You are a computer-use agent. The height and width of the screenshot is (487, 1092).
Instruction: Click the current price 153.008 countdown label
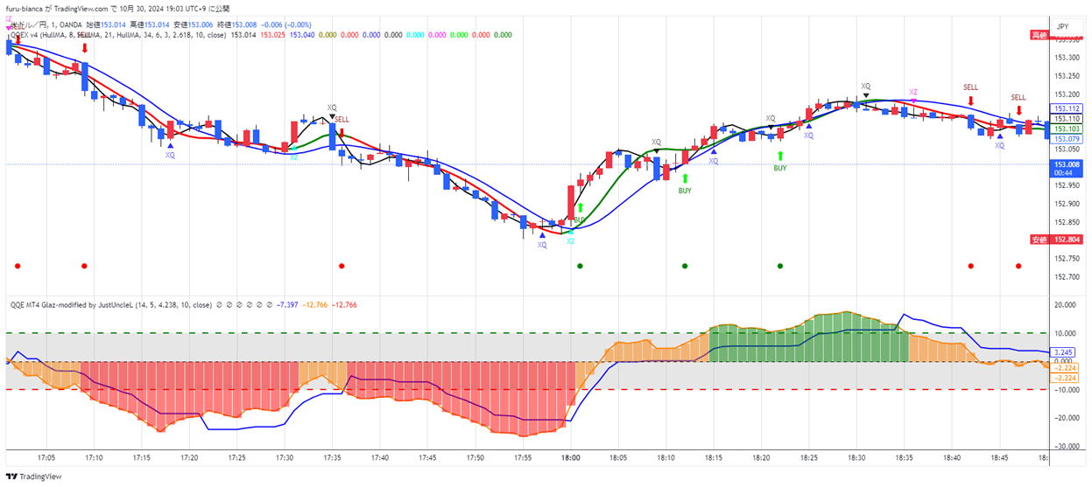[1066, 168]
